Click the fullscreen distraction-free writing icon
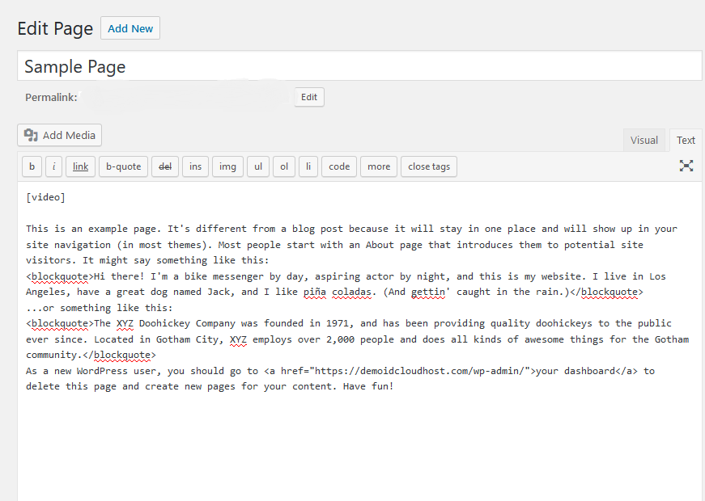 [686, 166]
